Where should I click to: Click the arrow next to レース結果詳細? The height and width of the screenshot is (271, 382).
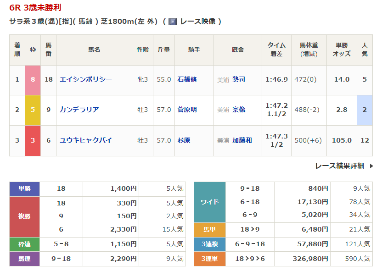(x=371, y=166)
